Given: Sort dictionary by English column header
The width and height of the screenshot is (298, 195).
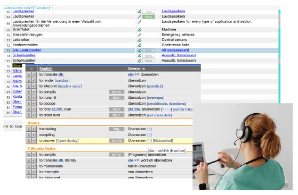Looking at the screenshot, I should point(46,69).
